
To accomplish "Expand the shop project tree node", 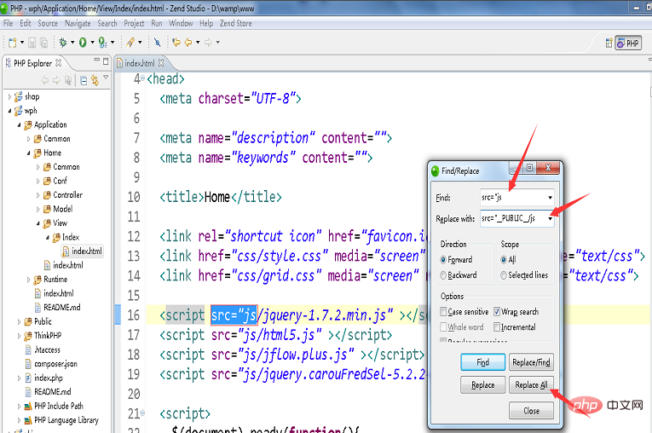I will pyautogui.click(x=9, y=97).
